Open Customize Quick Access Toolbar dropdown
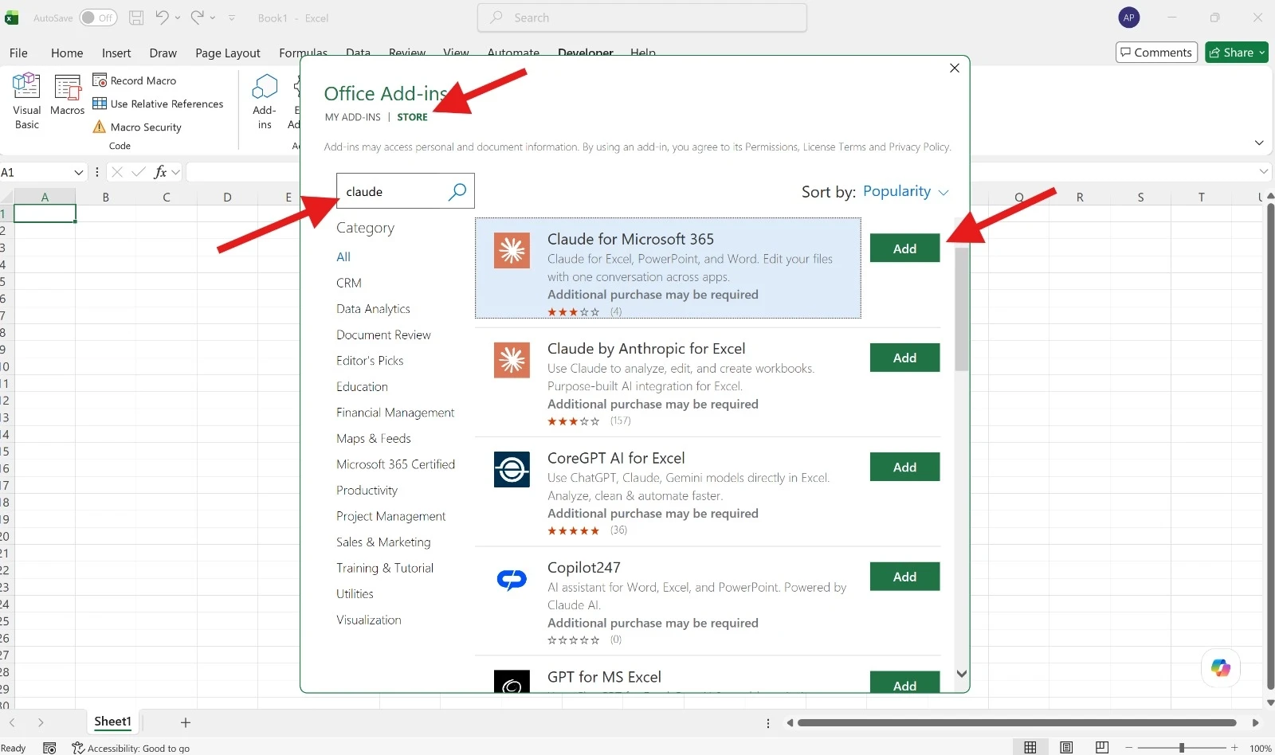1275x755 pixels. [232, 18]
